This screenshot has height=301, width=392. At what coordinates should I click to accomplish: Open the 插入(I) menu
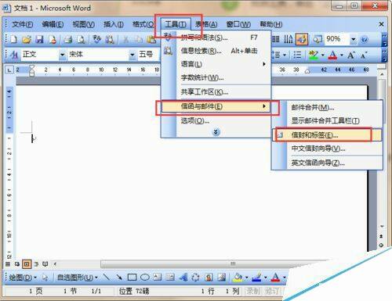114,24
